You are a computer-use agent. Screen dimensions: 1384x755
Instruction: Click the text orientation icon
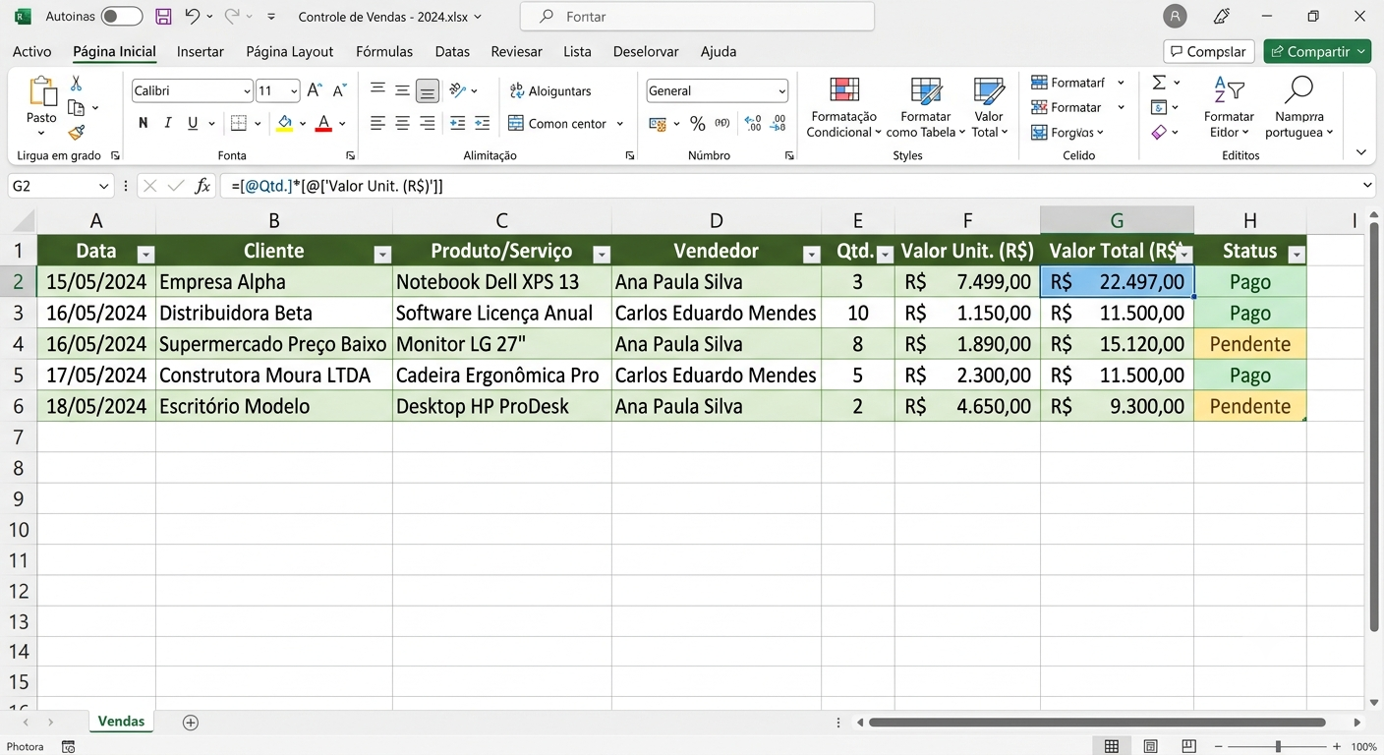(x=457, y=90)
